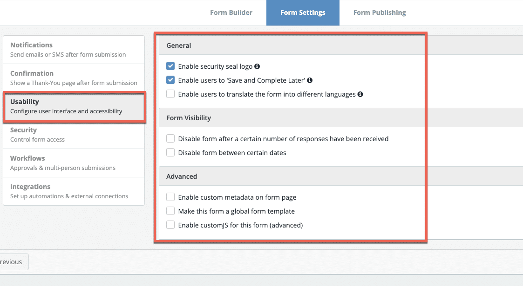Enable custom metadata on form page
This screenshot has height=286, width=523.
170,197
